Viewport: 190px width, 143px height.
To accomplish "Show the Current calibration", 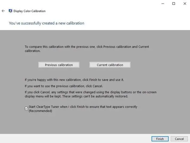I will click(x=110, y=65).
